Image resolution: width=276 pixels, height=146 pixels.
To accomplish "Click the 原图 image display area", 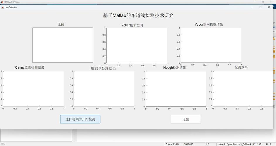I will pos(63,45).
